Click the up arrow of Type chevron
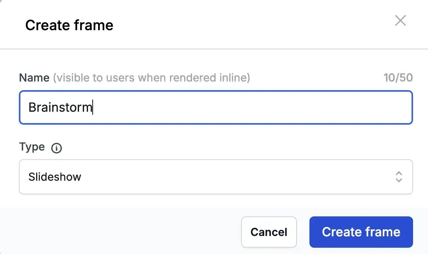The height and width of the screenshot is (254, 428). tap(399, 173)
